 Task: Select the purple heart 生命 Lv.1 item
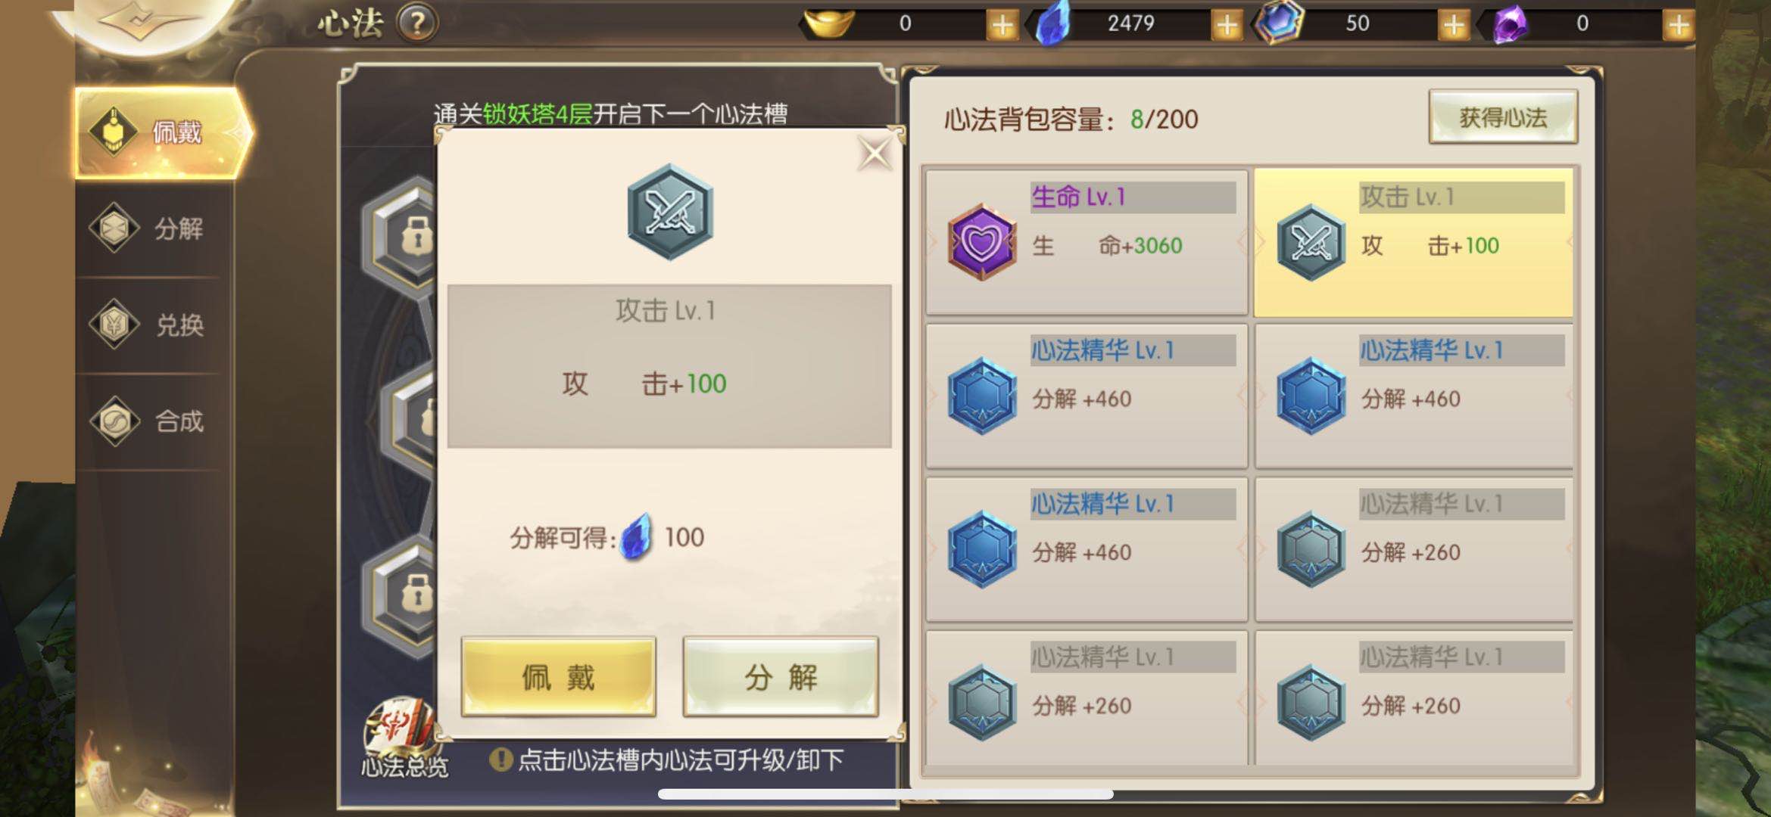tap(1086, 242)
